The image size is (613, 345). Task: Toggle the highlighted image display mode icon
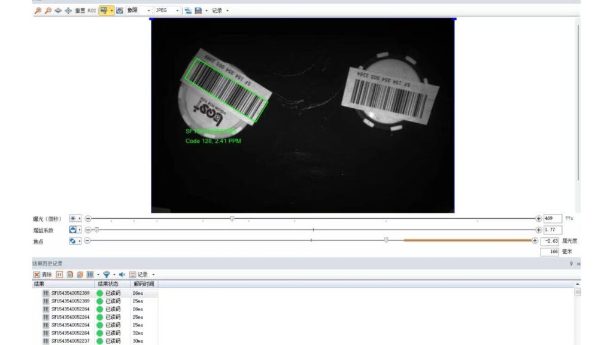click(x=104, y=11)
